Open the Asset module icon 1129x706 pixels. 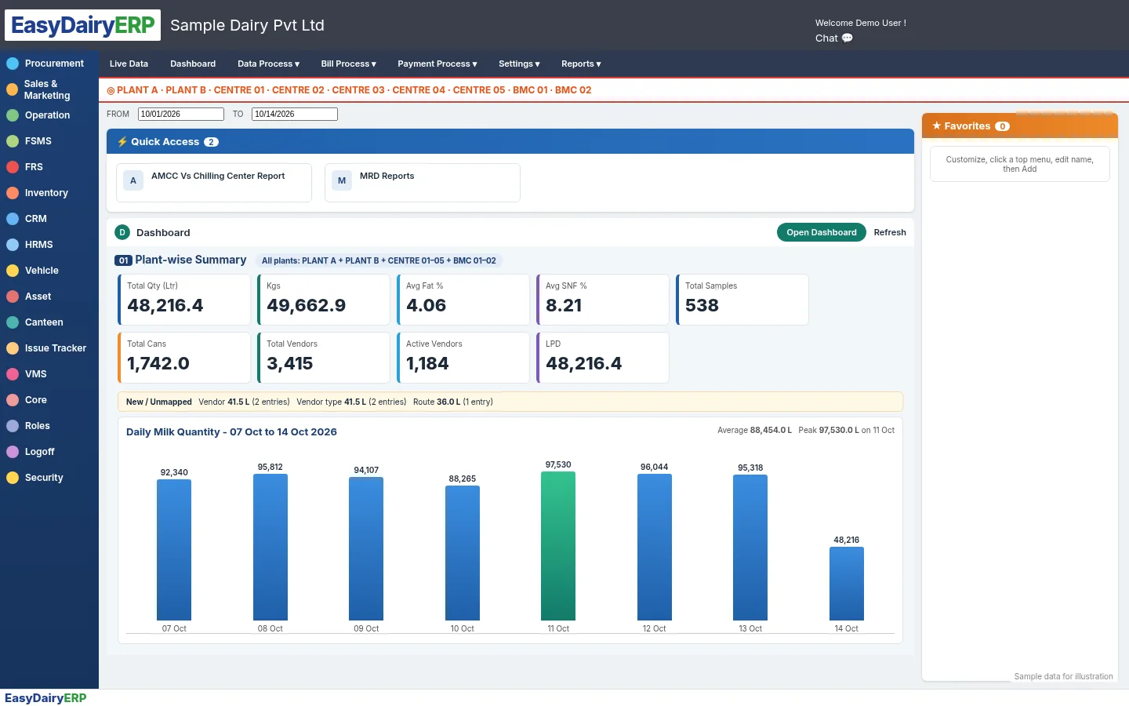click(13, 297)
